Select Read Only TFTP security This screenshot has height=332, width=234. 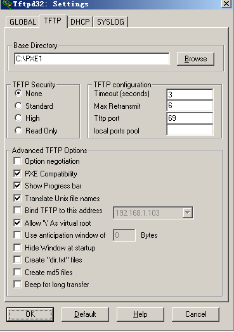click(x=18, y=130)
